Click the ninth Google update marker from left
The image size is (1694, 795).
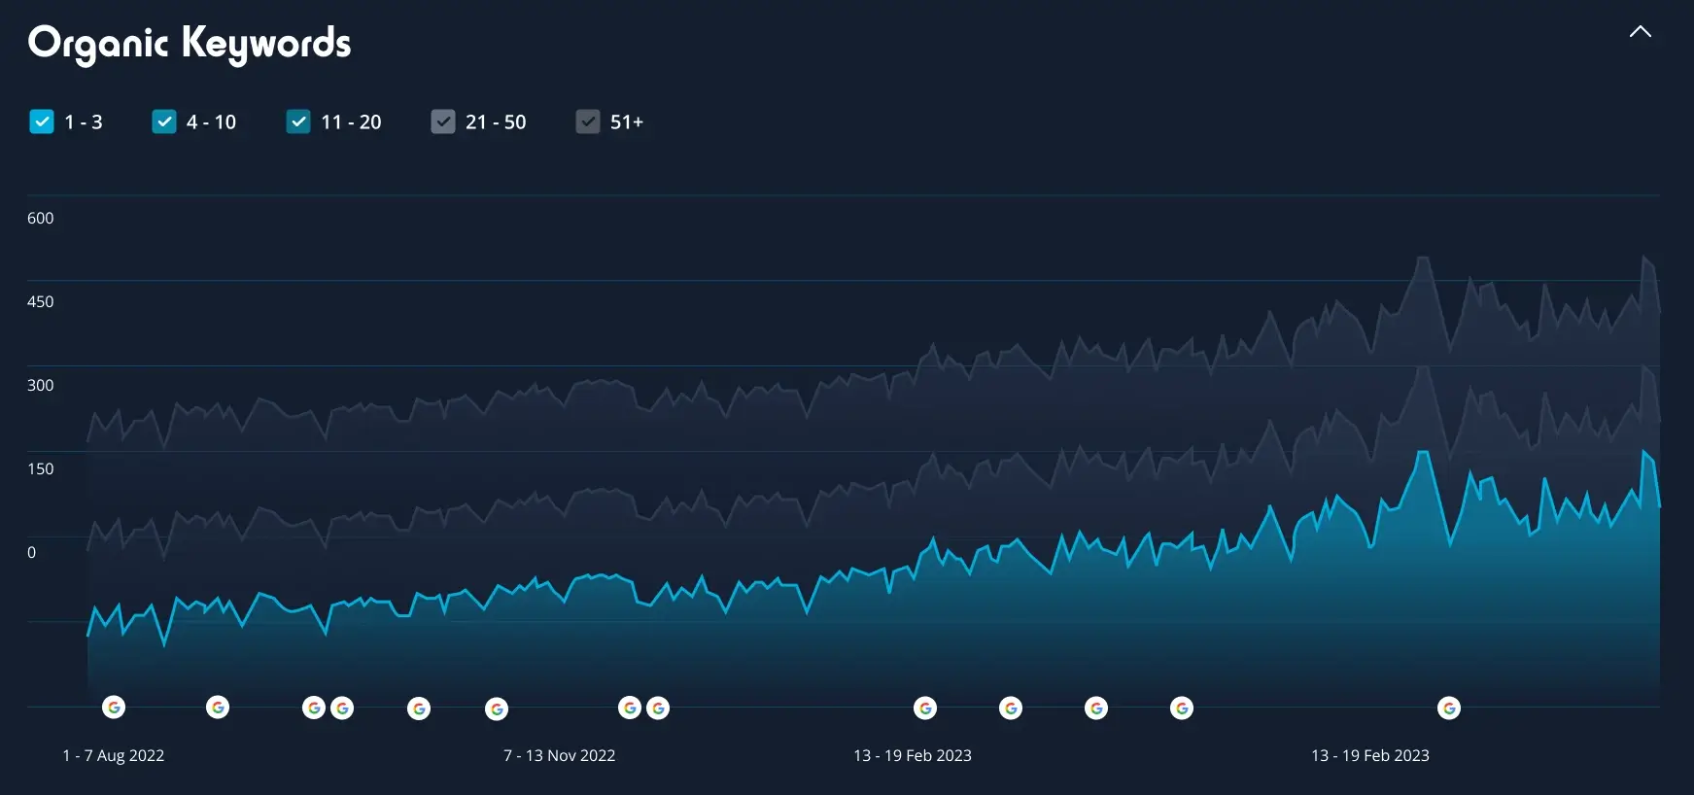pos(925,709)
